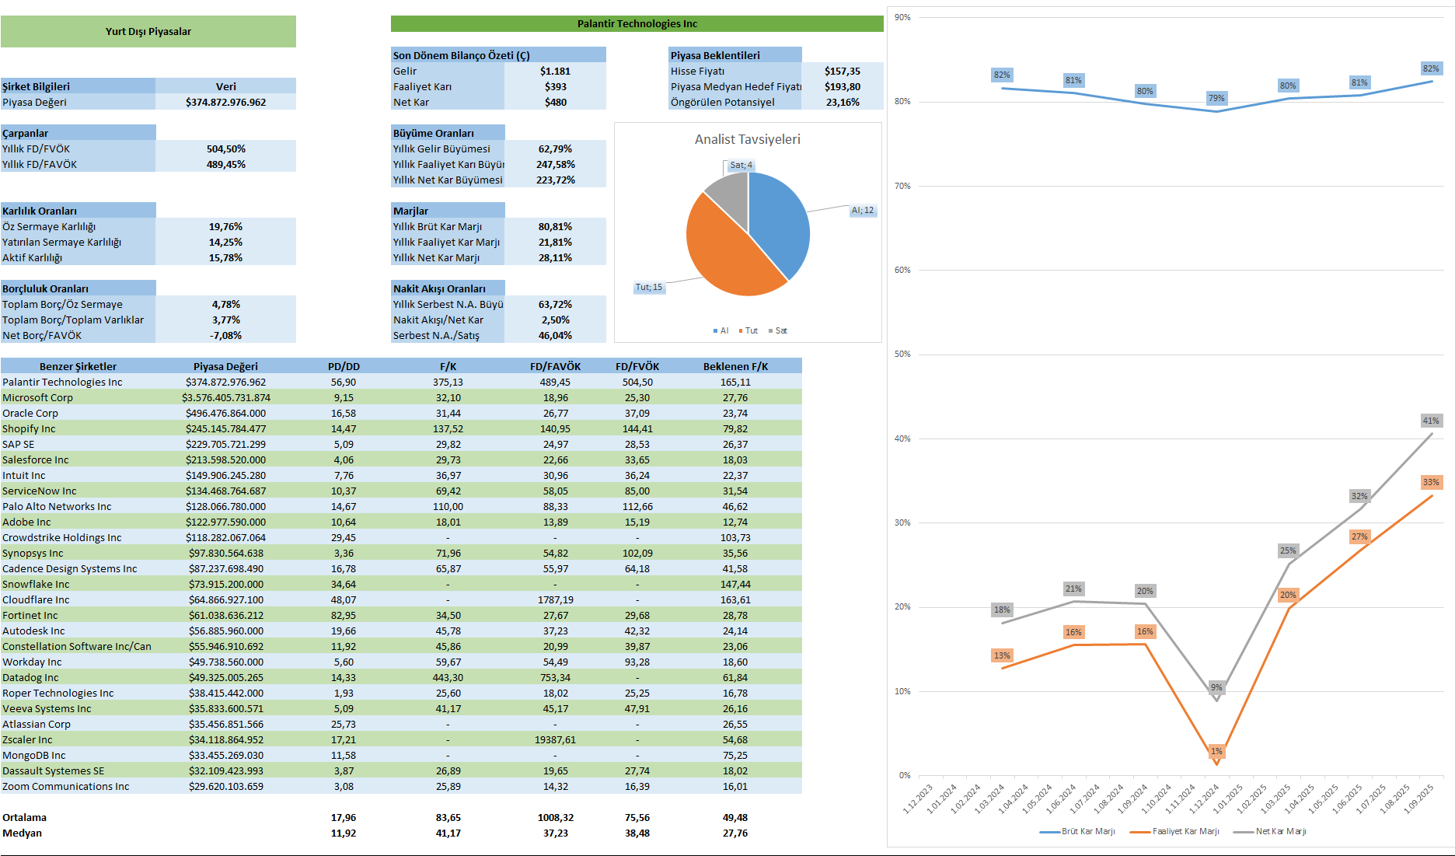The height and width of the screenshot is (856, 1455).
Task: Select the Ortalama row label
Action: (25, 817)
